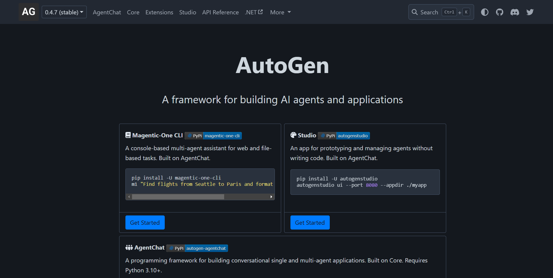Open API Reference in the navbar
Image resolution: width=553 pixels, height=278 pixels.
click(x=221, y=12)
